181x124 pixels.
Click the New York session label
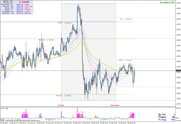pos(28,13)
